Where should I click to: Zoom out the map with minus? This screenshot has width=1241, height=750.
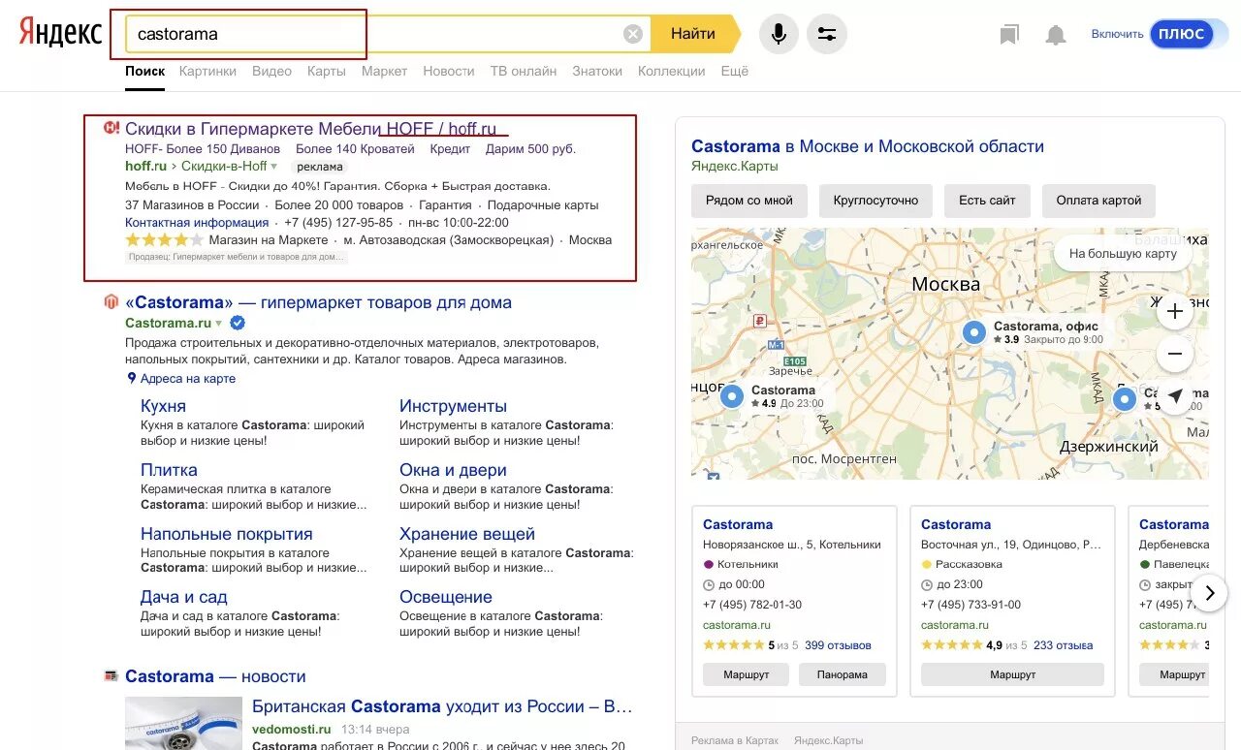point(1175,354)
